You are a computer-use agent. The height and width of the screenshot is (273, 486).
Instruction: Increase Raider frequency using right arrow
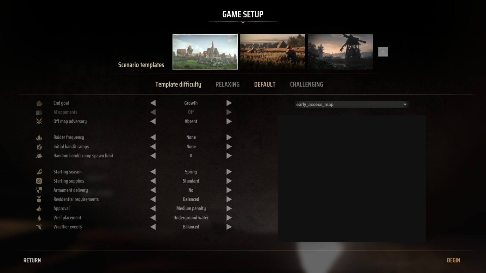pyautogui.click(x=229, y=137)
